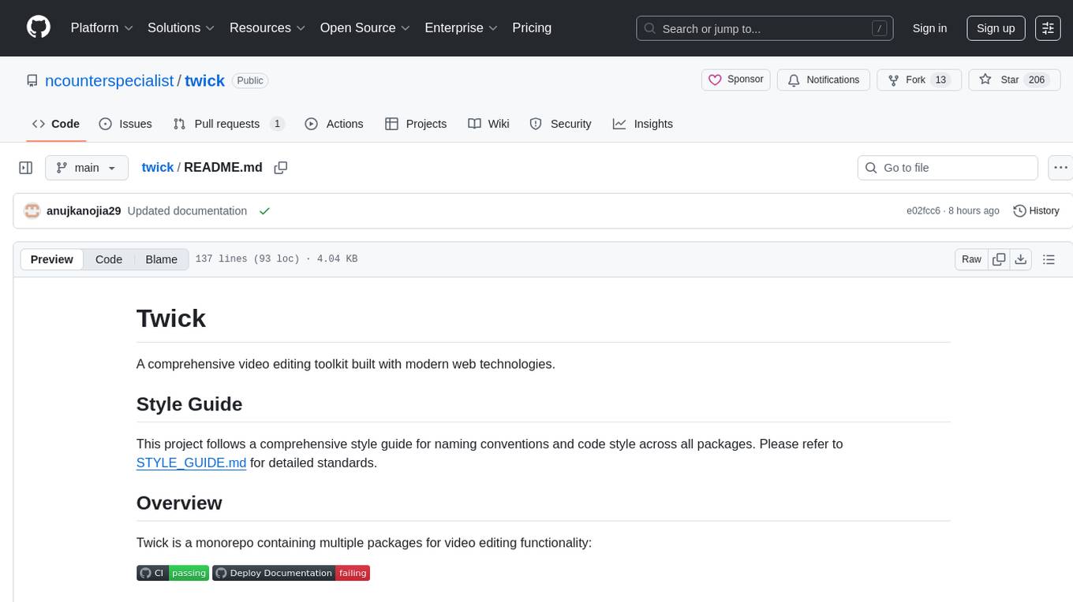Click the twick breadcrumb link
The width and height of the screenshot is (1073, 602).
158,167
